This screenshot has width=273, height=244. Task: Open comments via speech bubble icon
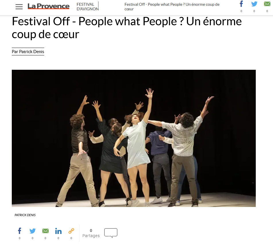point(111,233)
